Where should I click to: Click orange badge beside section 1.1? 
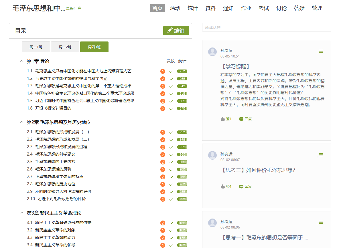[163, 72]
